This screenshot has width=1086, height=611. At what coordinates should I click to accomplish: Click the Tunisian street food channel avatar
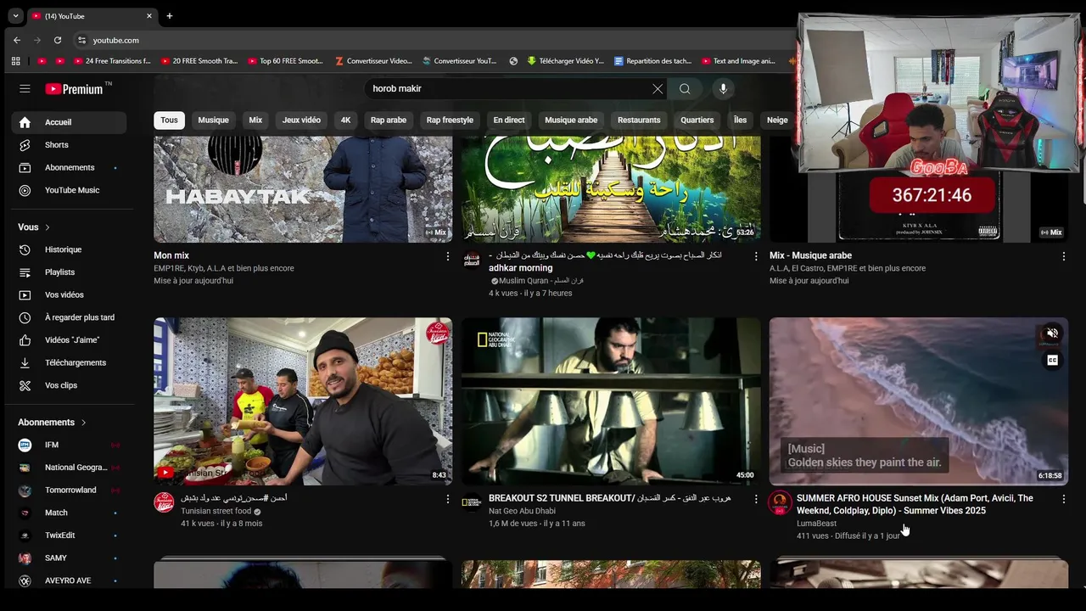164,502
